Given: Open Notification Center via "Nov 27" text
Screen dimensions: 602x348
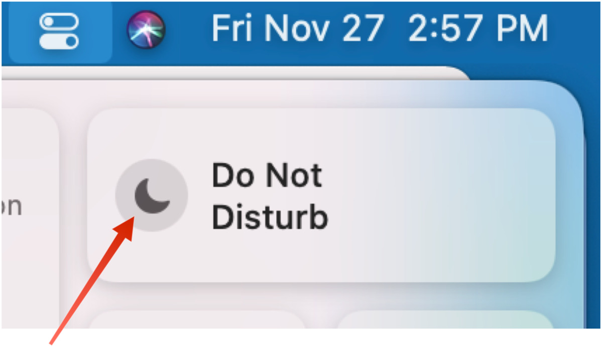Looking at the screenshot, I should coord(324,28).
